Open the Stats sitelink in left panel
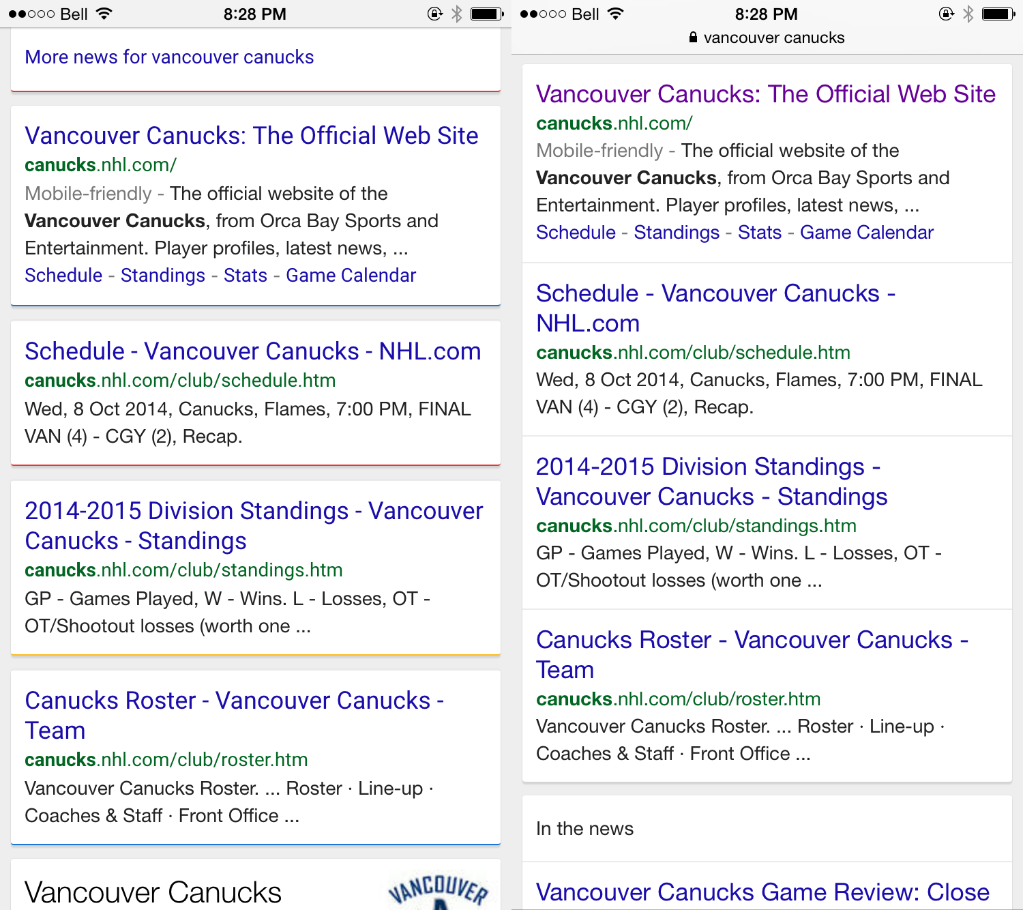Viewport: 1023px width, 910px height. [x=246, y=276]
